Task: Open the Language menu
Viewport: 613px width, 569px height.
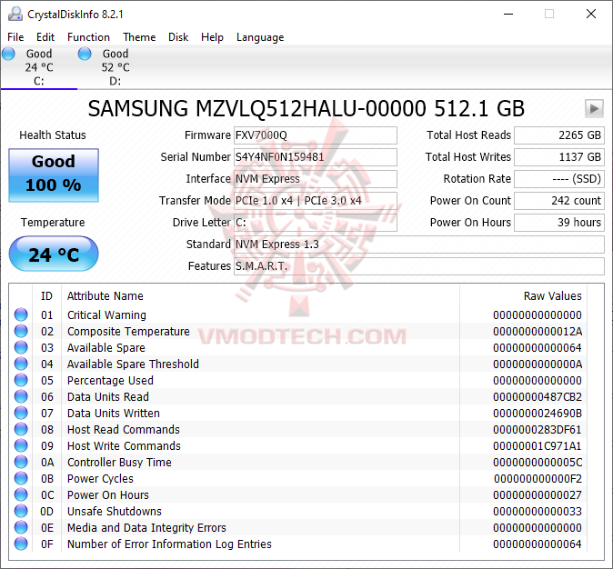Action: (260, 37)
